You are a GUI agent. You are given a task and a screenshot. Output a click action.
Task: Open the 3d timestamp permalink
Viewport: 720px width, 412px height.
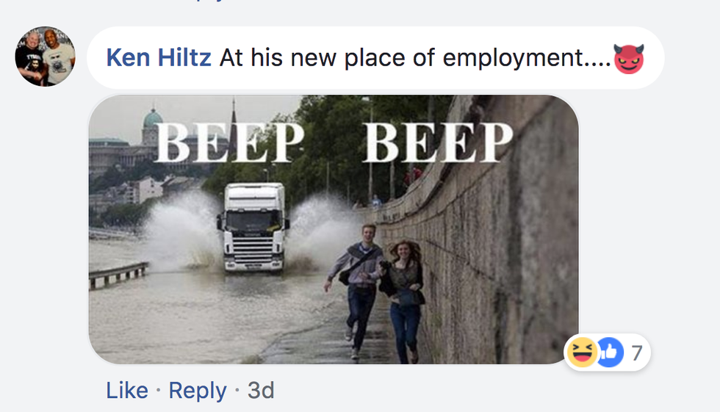261,391
